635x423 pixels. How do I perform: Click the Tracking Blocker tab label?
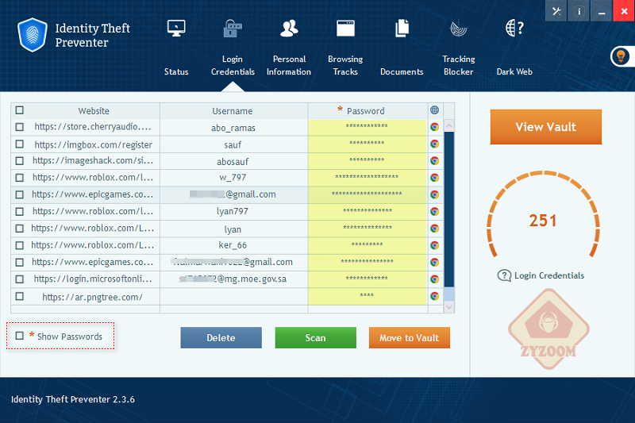(x=459, y=65)
